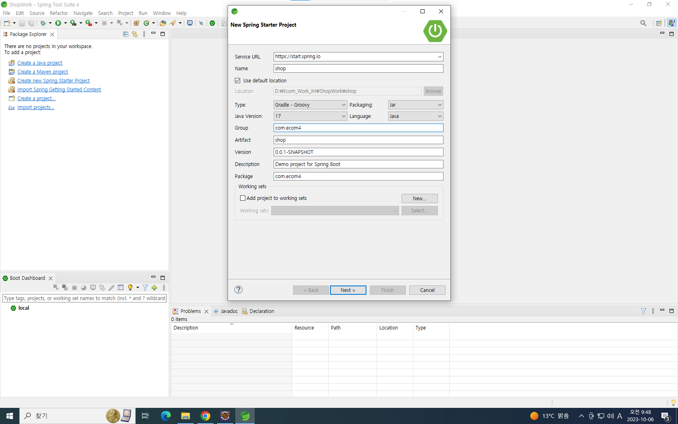Click the New Java Class icon
Image resolution: width=678 pixels, height=424 pixels.
pos(146,23)
